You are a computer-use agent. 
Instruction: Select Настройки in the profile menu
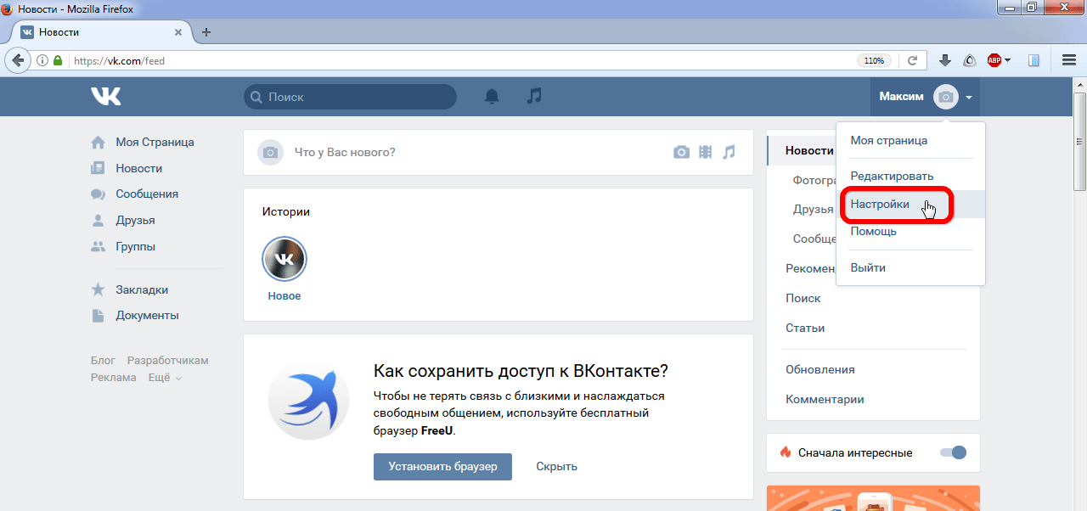[x=880, y=205]
